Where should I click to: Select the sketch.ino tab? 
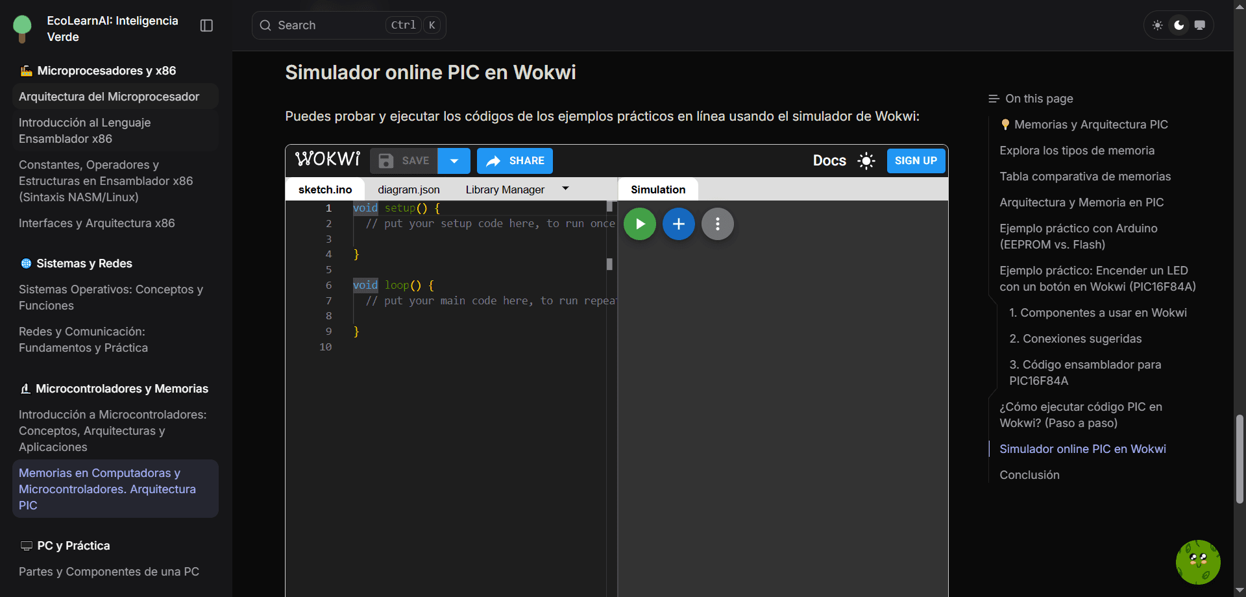[x=325, y=189]
